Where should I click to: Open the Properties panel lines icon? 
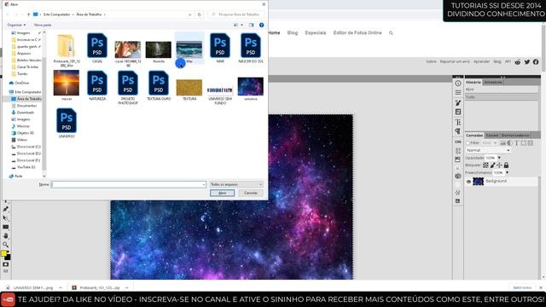click(x=458, y=92)
